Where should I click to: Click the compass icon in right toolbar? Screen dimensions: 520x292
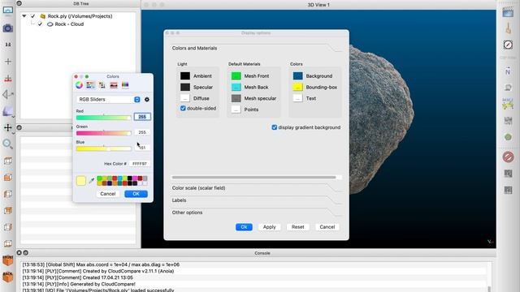508,45
